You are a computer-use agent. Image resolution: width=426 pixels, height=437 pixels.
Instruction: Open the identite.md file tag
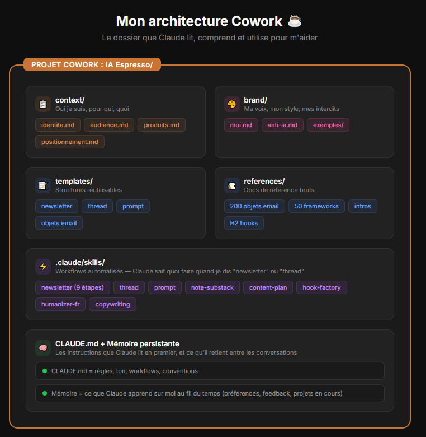58,125
